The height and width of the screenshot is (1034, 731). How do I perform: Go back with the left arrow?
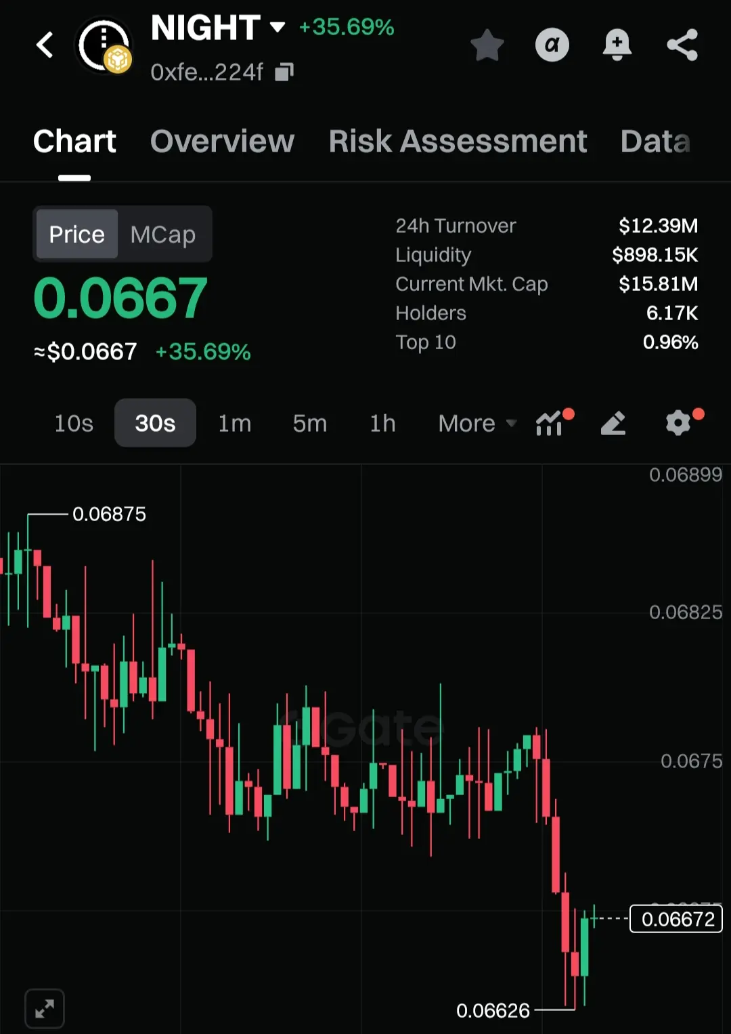pos(45,45)
